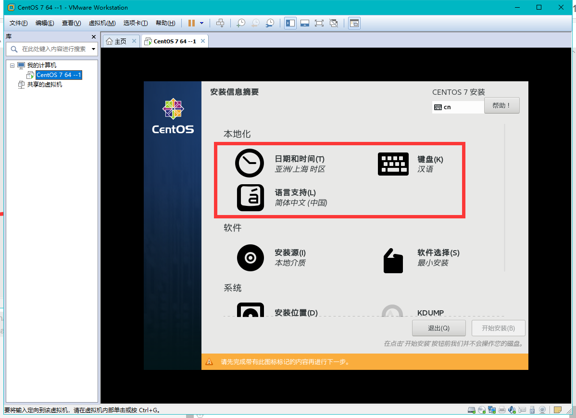
Task: Click the keyboard and mouse input device status icon
Action: [x=522, y=410]
